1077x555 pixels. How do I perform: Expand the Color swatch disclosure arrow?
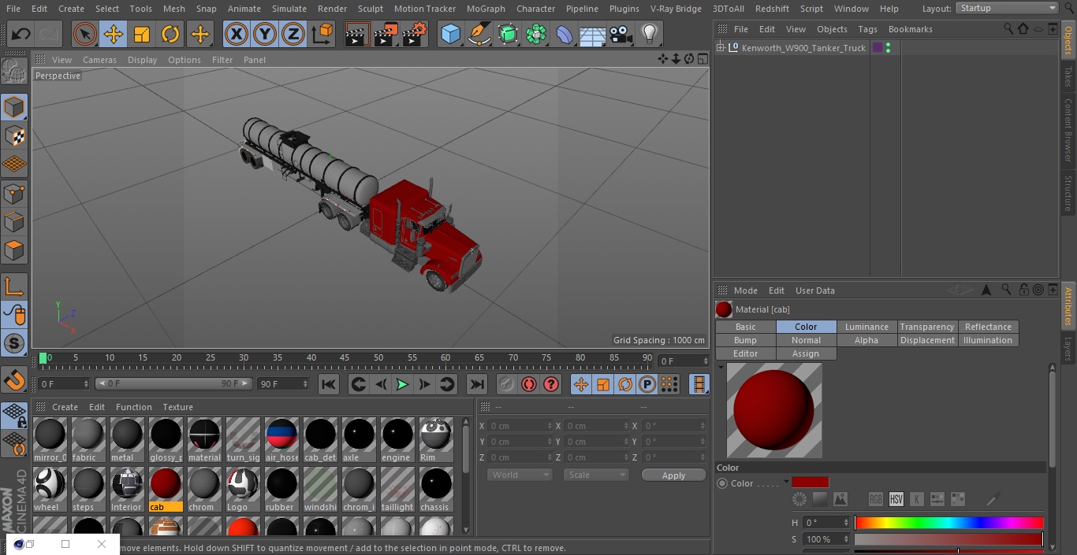786,483
